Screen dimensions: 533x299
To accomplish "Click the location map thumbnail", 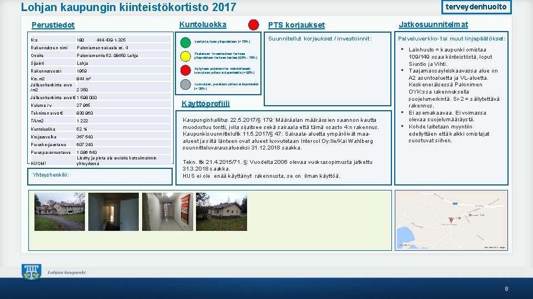I will tap(451, 220).
